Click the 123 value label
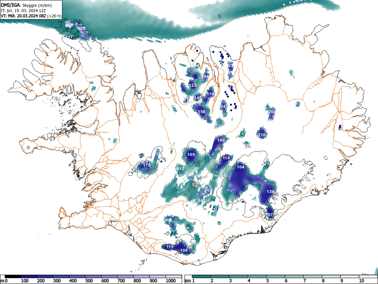 click(192, 85)
